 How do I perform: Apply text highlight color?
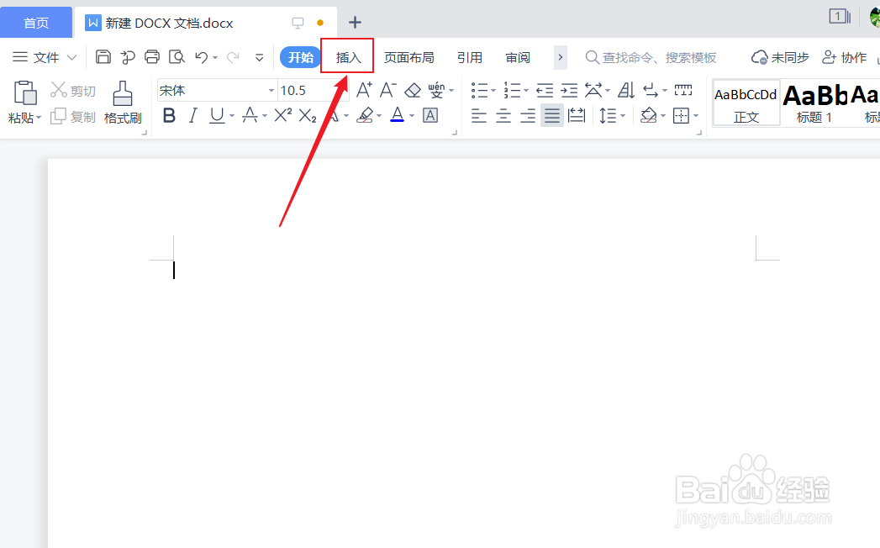click(x=365, y=116)
